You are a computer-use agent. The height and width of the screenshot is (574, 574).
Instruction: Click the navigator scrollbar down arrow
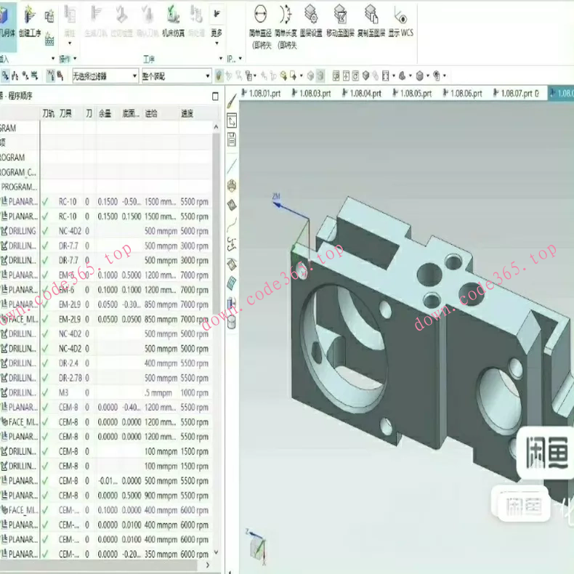point(216,552)
